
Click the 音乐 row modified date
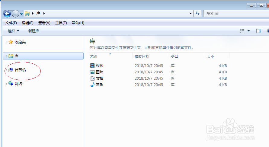point(149,85)
